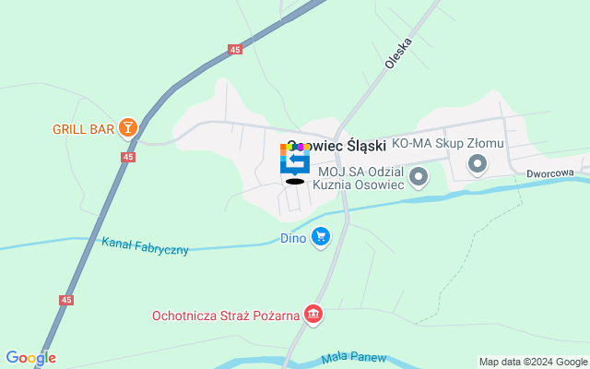Open the Dino shopping cart marker
590x369 pixels.
click(321, 238)
